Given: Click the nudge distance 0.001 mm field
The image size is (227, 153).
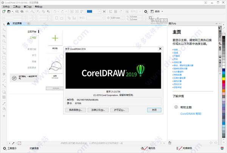Looking at the screenshot, I should [x=115, y=18].
